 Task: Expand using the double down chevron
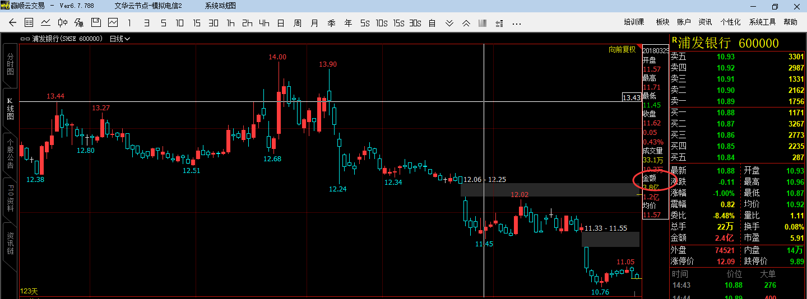[x=449, y=23]
